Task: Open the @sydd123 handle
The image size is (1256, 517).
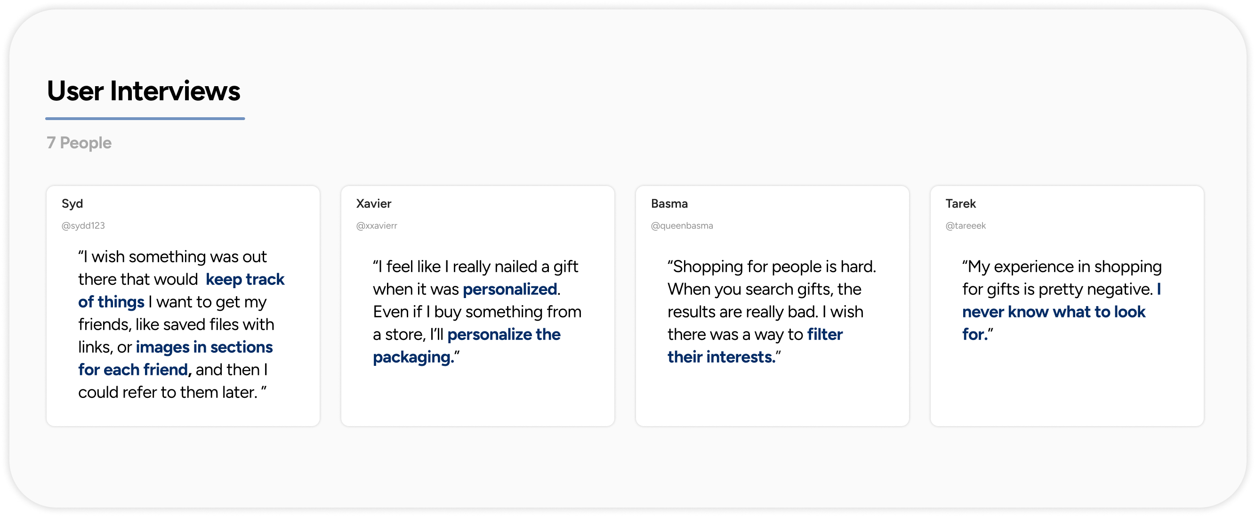Action: coord(83,226)
